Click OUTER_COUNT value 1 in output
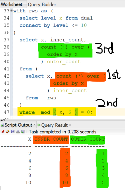The width and height of the screenshot is (125, 190). [x=103, y=154]
